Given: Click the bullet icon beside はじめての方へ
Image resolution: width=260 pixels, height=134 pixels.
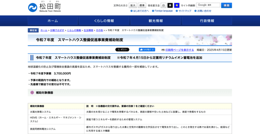Looking at the screenshot, I should point(132,11).
